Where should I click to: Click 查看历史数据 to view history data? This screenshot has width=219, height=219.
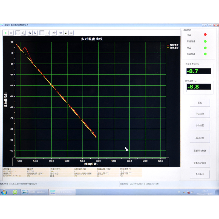click(x=200, y=151)
